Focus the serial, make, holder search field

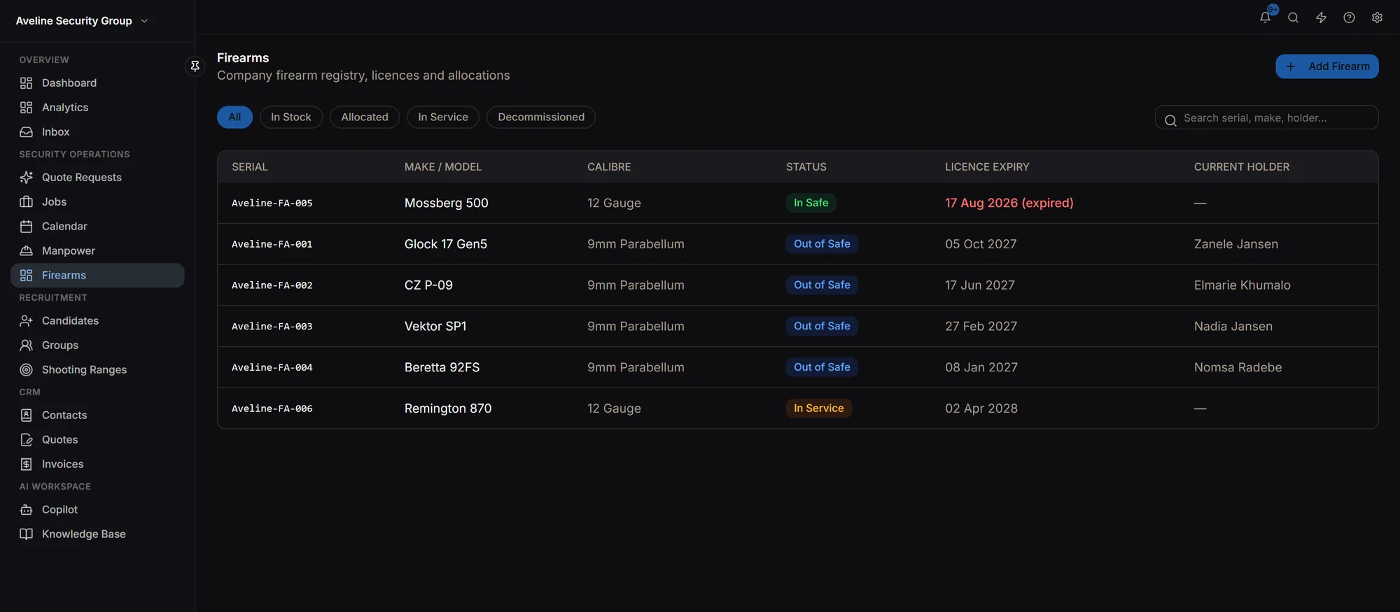[1266, 118]
